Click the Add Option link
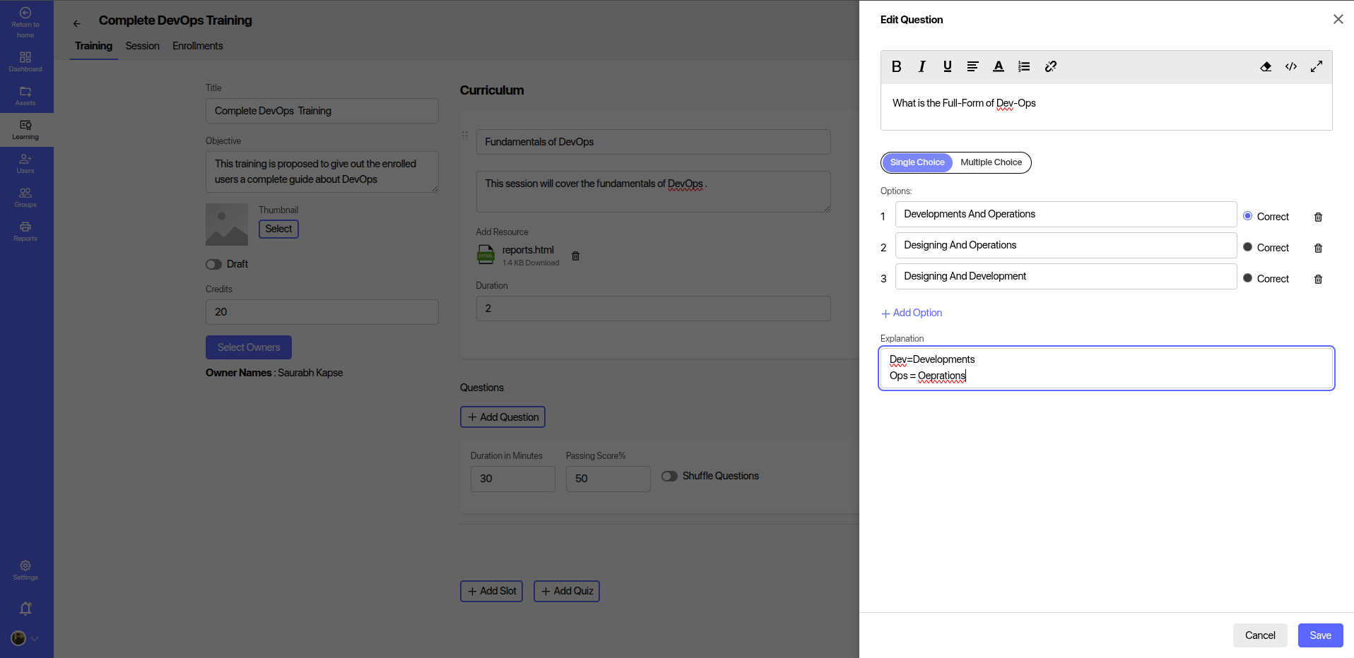The height and width of the screenshot is (658, 1354). 912,313
